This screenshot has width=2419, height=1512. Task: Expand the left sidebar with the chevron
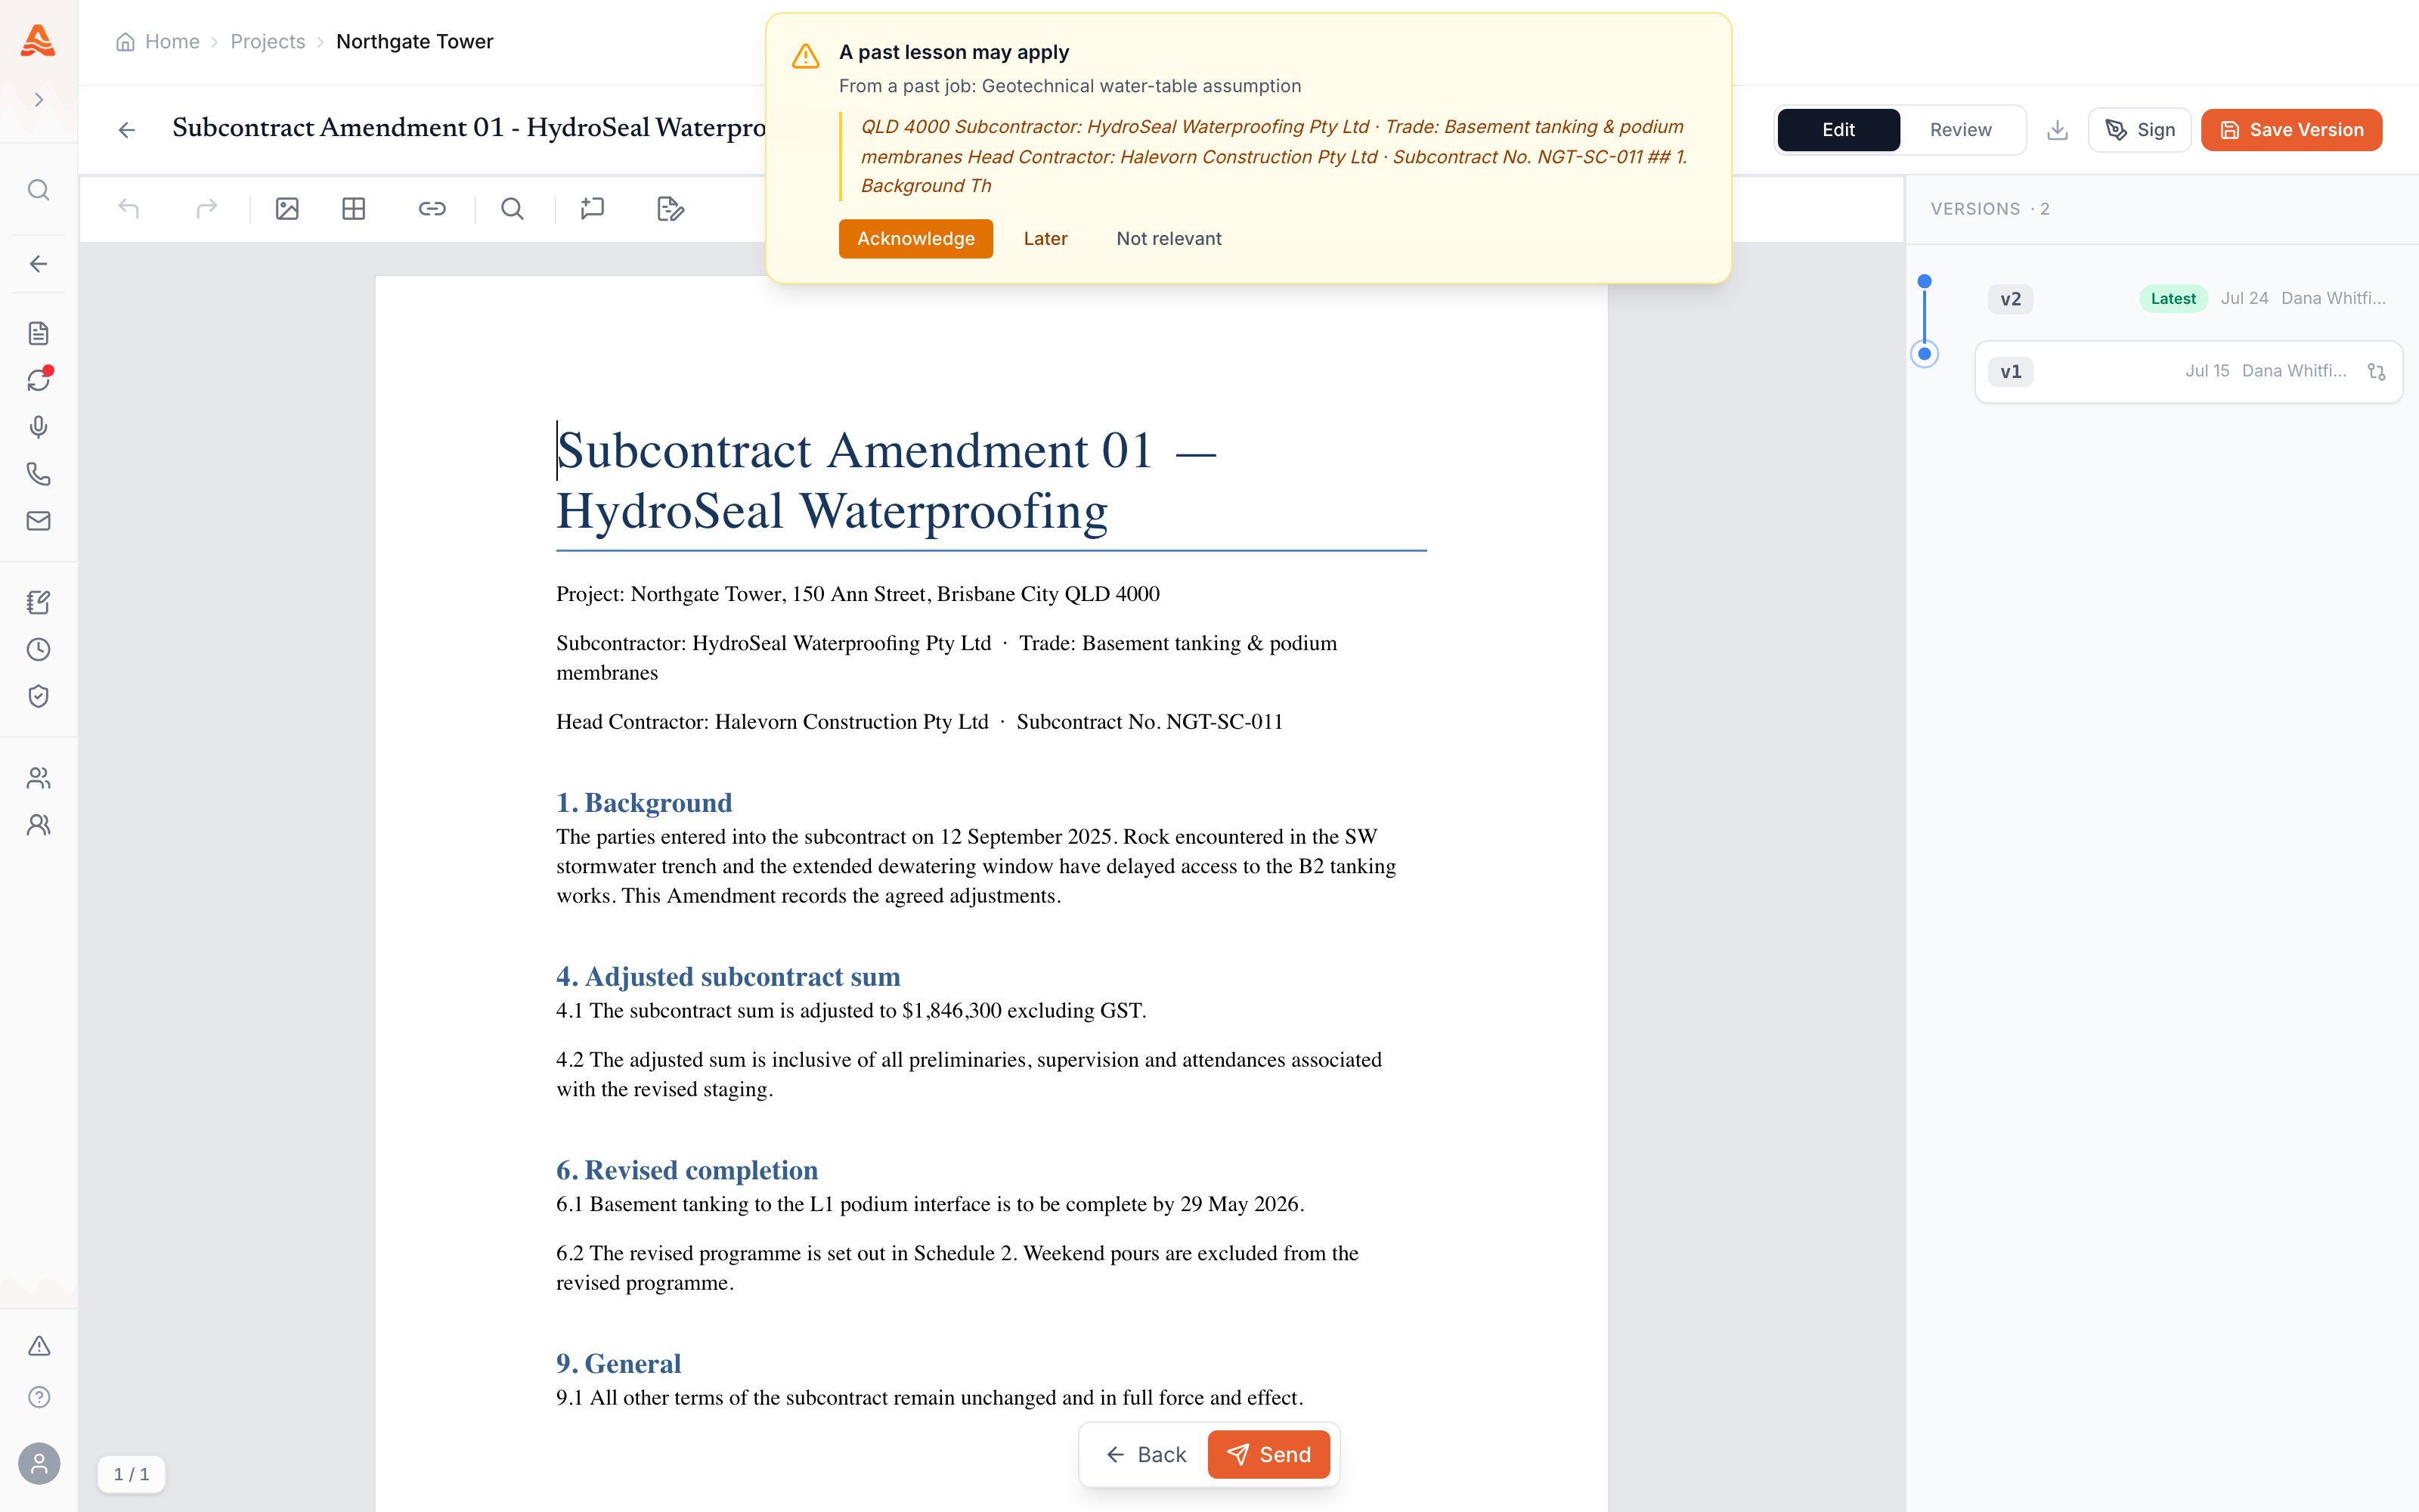(x=39, y=100)
